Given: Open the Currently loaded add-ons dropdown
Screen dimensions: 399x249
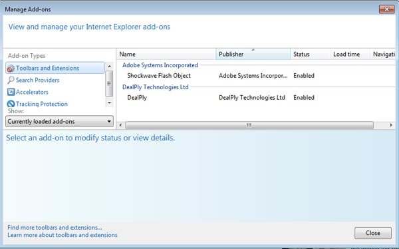Looking at the screenshot, I should [x=60, y=121].
